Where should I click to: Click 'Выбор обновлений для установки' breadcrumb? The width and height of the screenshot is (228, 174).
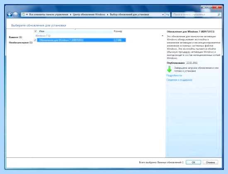129,15
